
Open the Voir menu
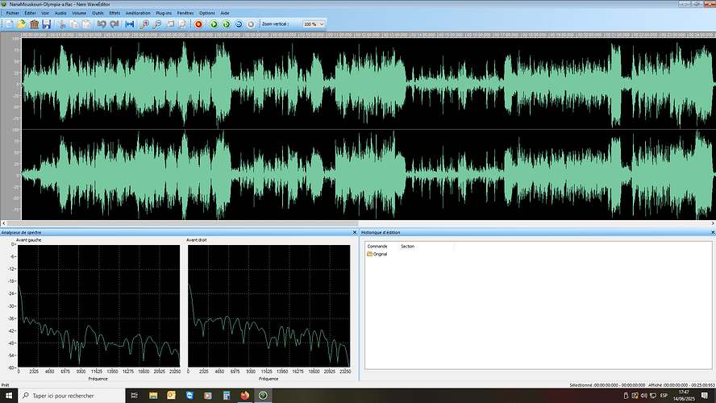tap(45, 13)
